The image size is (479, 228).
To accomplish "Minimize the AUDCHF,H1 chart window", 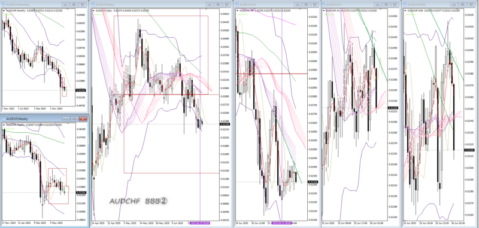I will [x=378, y=5].
